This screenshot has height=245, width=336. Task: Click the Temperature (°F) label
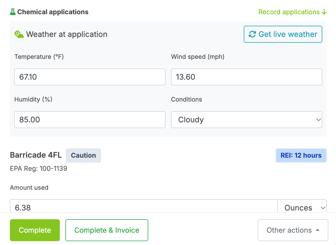(39, 57)
